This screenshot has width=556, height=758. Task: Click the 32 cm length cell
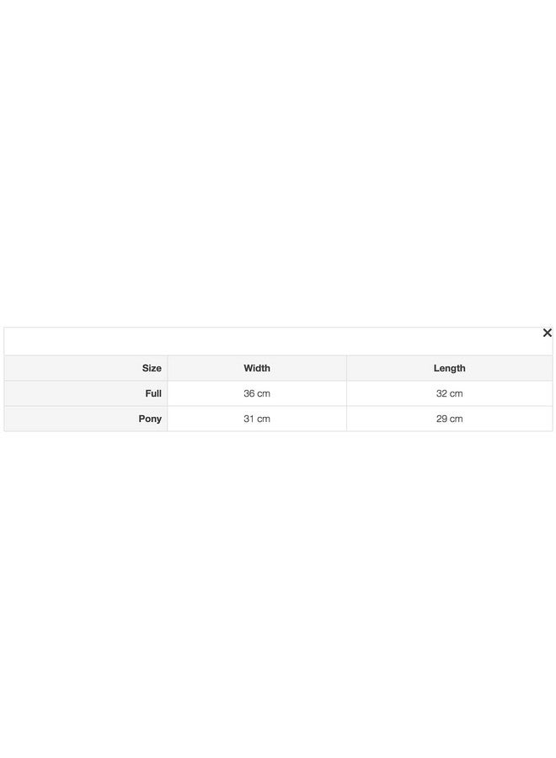[449, 393]
